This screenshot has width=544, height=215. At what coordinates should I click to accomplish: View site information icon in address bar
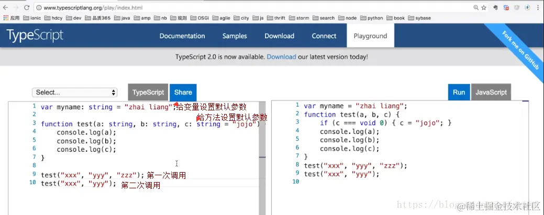tap(39, 8)
